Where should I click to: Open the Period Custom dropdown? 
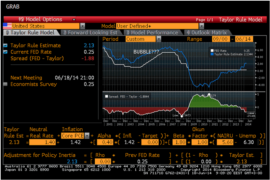tap(160, 39)
